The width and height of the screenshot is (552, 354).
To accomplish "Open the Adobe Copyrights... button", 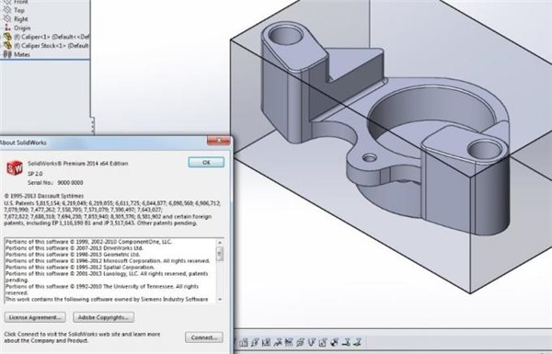I will click(x=103, y=317).
